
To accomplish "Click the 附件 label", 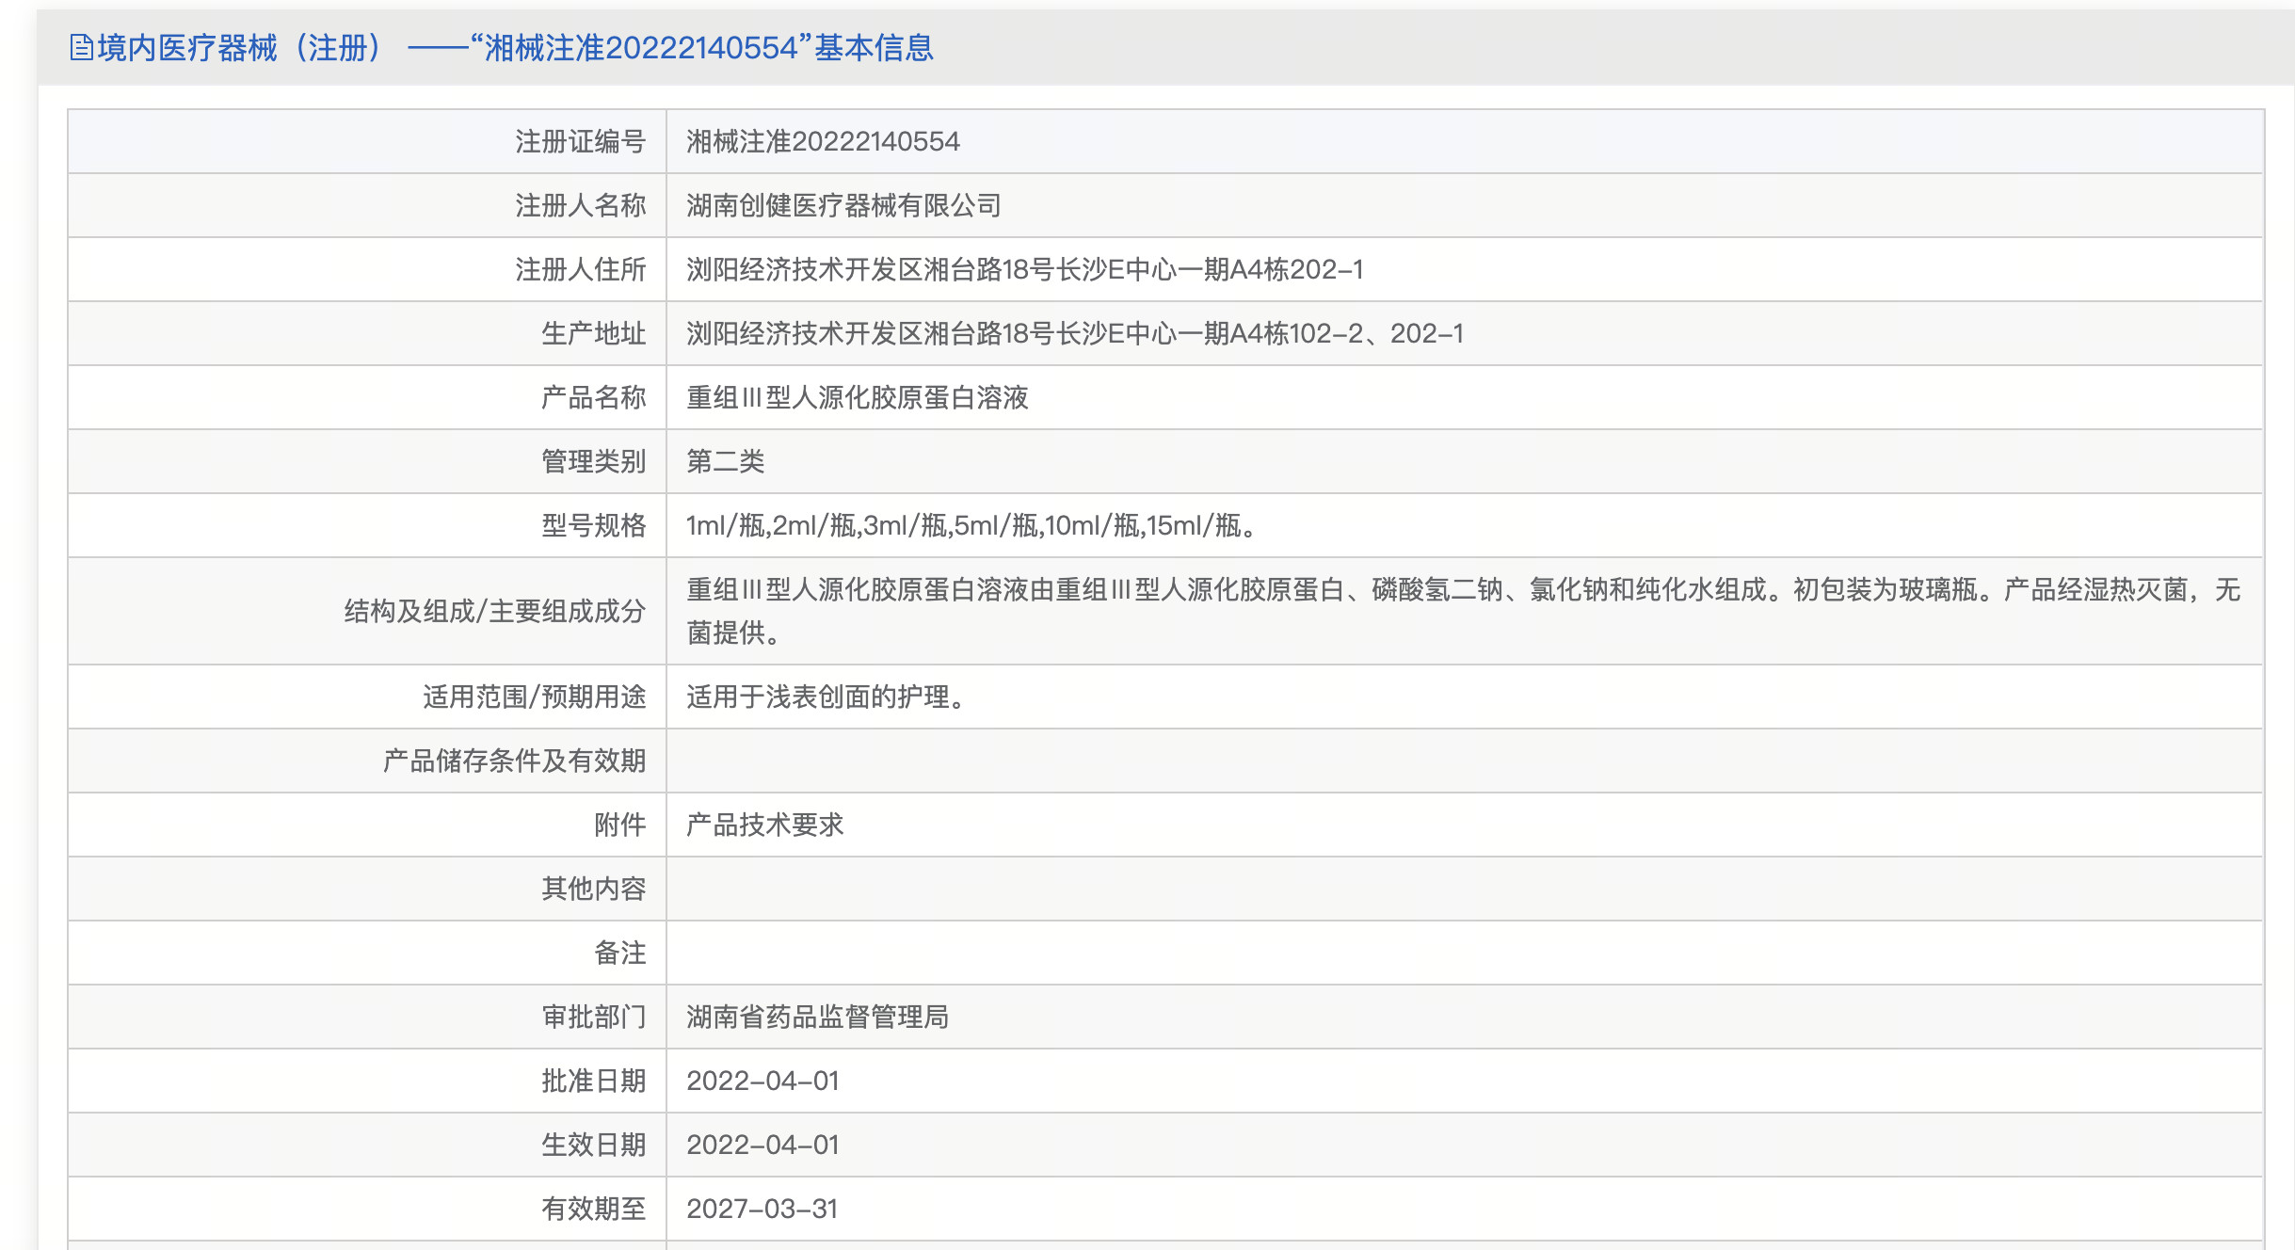I will click(619, 825).
